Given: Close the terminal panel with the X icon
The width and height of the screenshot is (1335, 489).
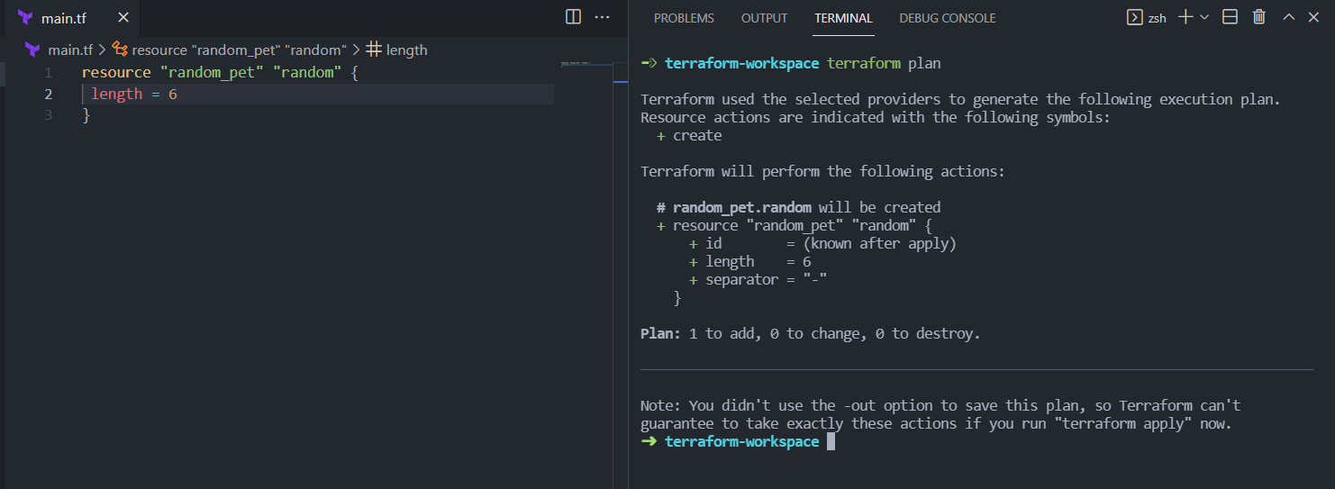Looking at the screenshot, I should tap(1312, 17).
